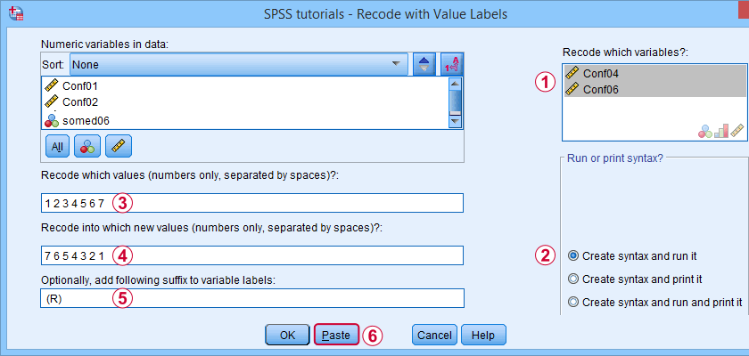Screen dimensions: 749x356
Task: Choose Create syntax and run and print it
Action: pos(654,302)
